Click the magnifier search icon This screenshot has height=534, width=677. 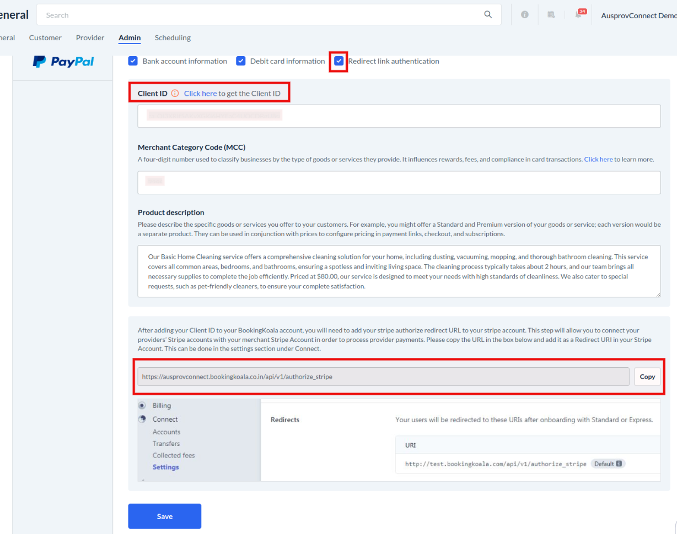pyautogui.click(x=488, y=15)
